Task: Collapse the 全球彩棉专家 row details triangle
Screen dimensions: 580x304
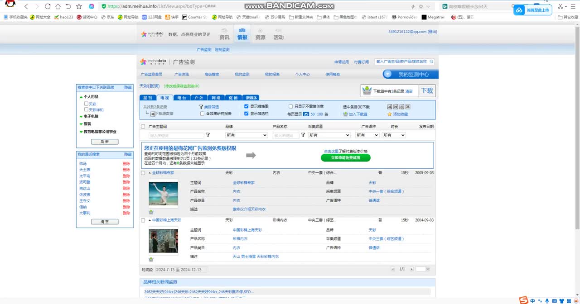Action: tap(150, 173)
